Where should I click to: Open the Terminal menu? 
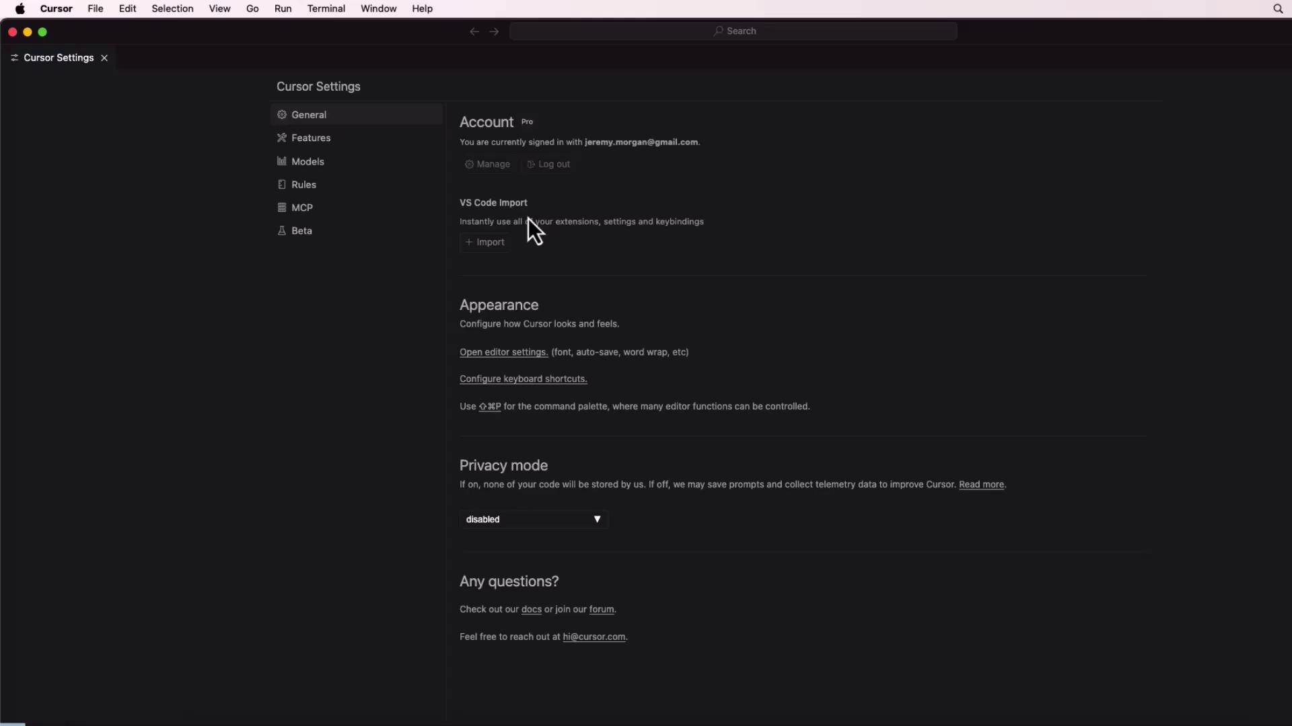point(326,9)
